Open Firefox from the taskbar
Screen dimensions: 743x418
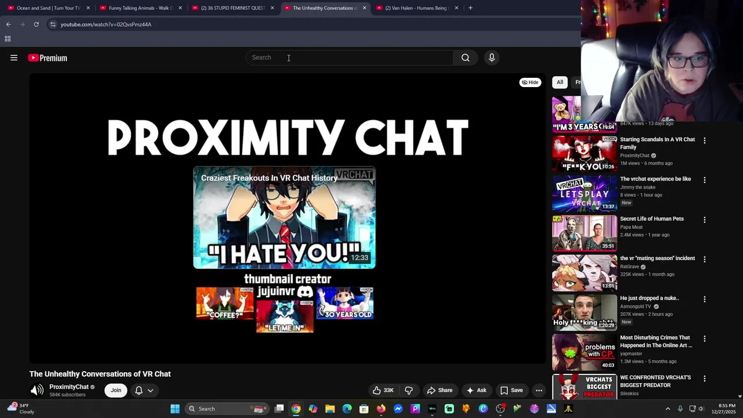(x=381, y=409)
